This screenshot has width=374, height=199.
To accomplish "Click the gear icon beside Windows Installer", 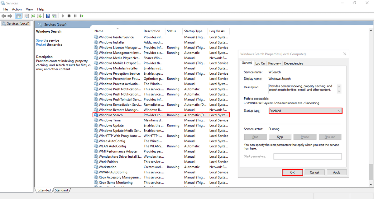I will click(x=96, y=42).
